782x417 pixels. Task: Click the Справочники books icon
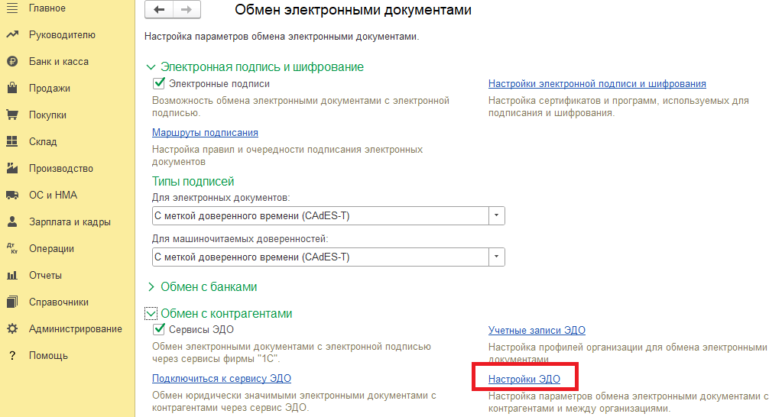pos(12,302)
